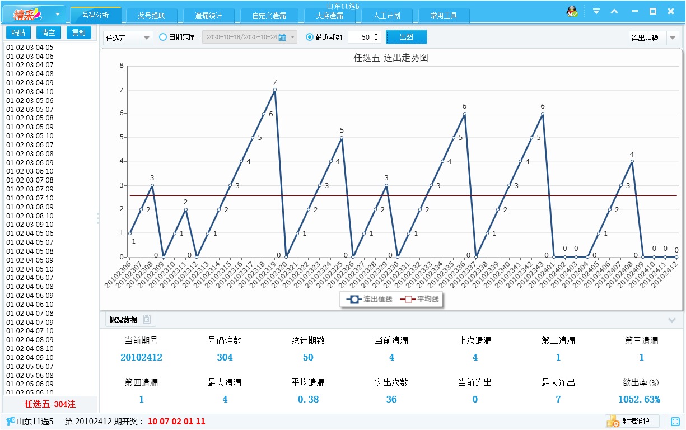This screenshot has width=686, height=430.
Task: Switch to the 人工计划 tab
Action: [x=386, y=15]
